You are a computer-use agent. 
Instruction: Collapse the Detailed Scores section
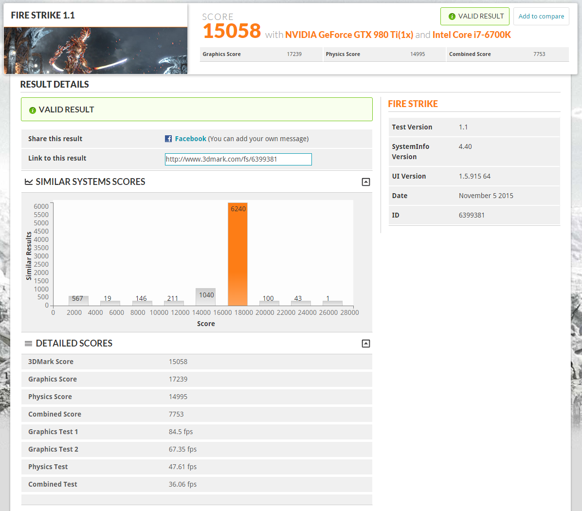[365, 344]
